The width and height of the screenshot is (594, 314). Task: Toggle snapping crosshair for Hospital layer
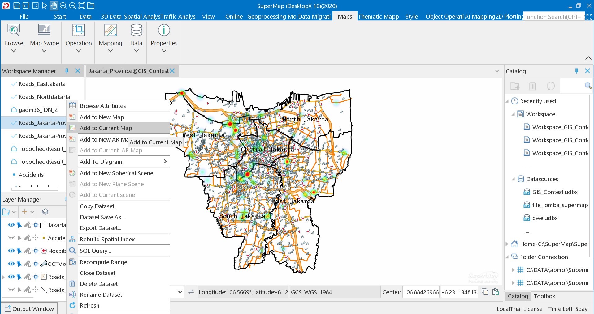tap(36, 251)
